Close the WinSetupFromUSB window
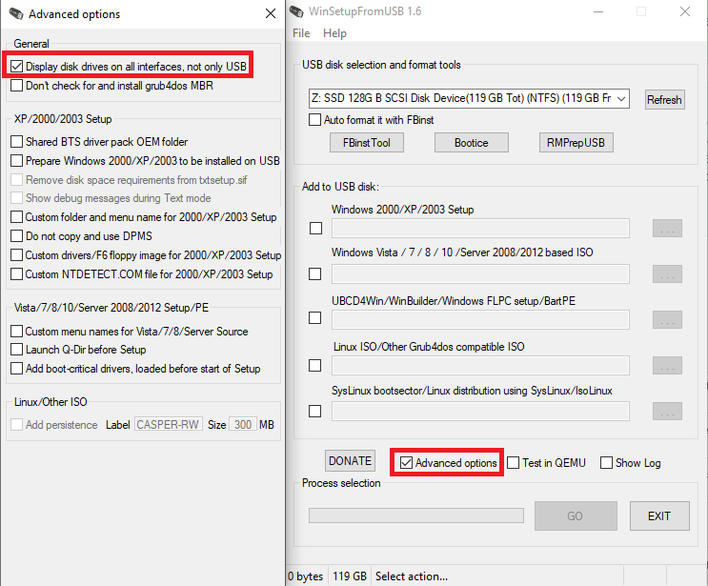 point(685,11)
